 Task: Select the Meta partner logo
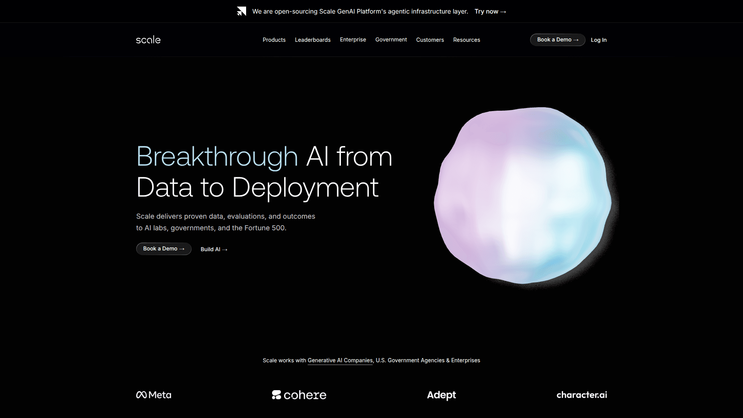tap(153, 395)
